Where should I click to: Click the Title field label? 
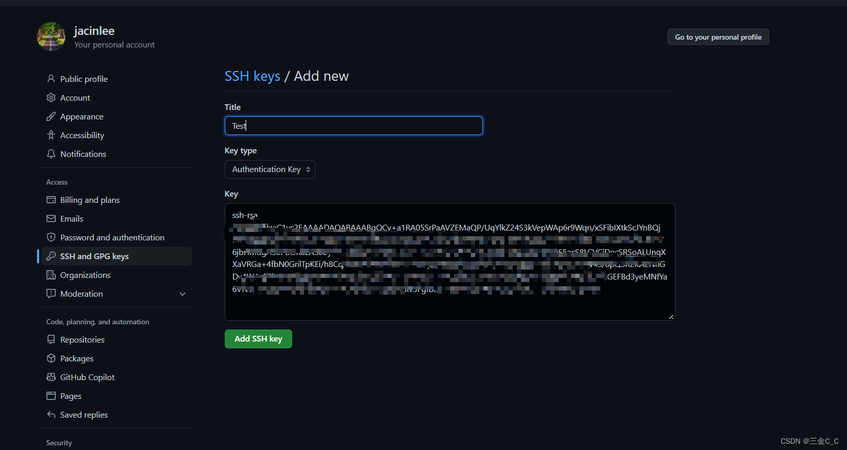[233, 107]
